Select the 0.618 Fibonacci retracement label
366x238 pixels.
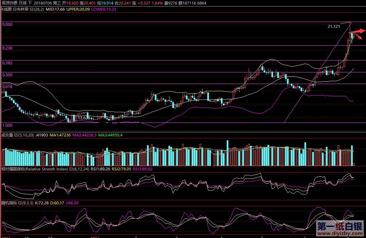(7, 87)
